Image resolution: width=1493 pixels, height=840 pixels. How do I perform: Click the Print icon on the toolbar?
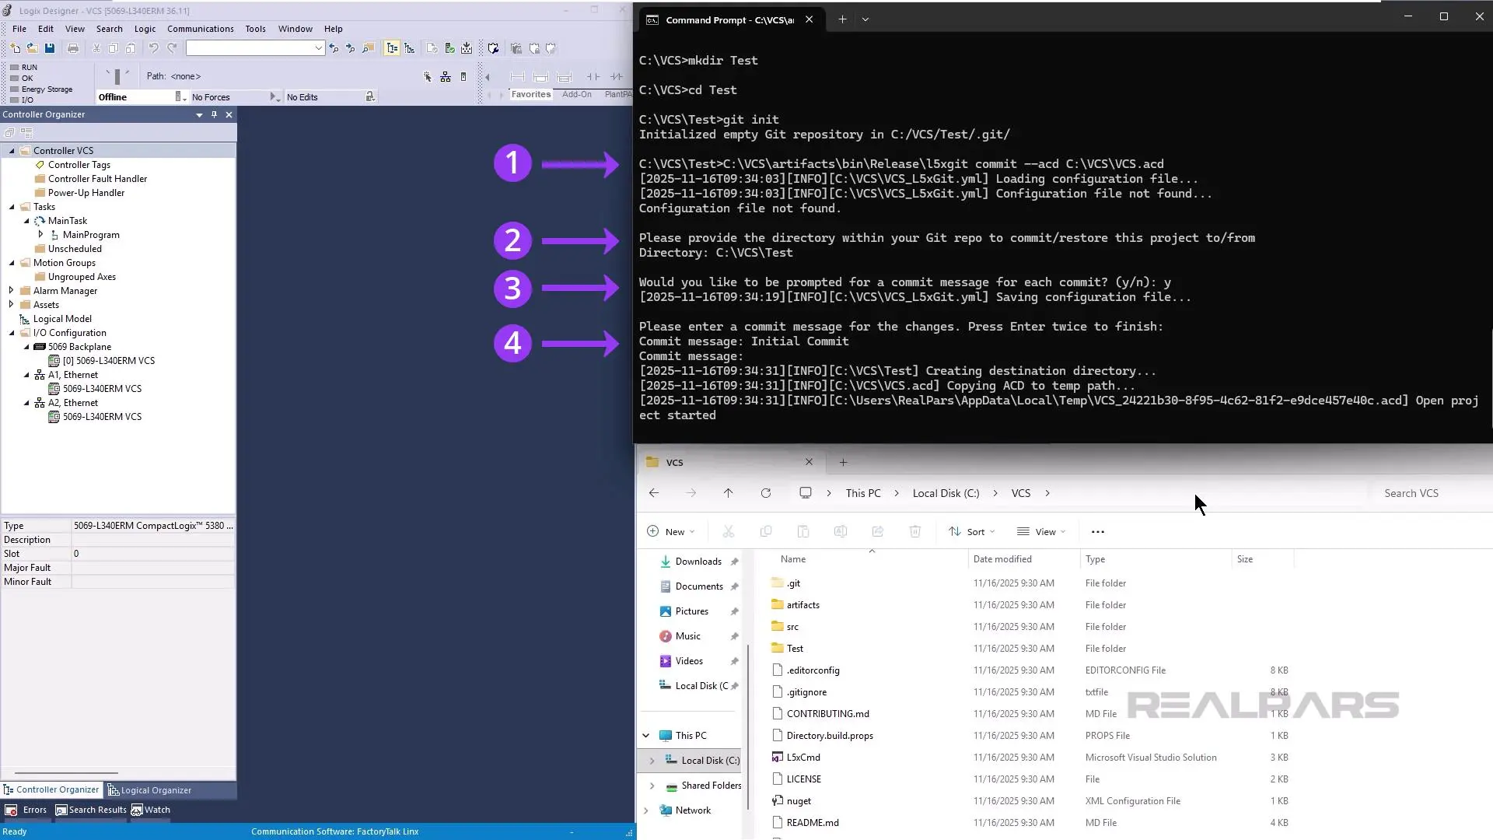coord(72,48)
